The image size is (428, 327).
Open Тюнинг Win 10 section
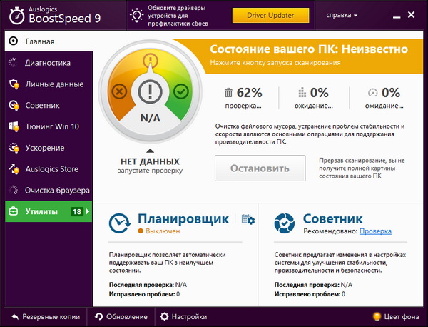coord(49,126)
